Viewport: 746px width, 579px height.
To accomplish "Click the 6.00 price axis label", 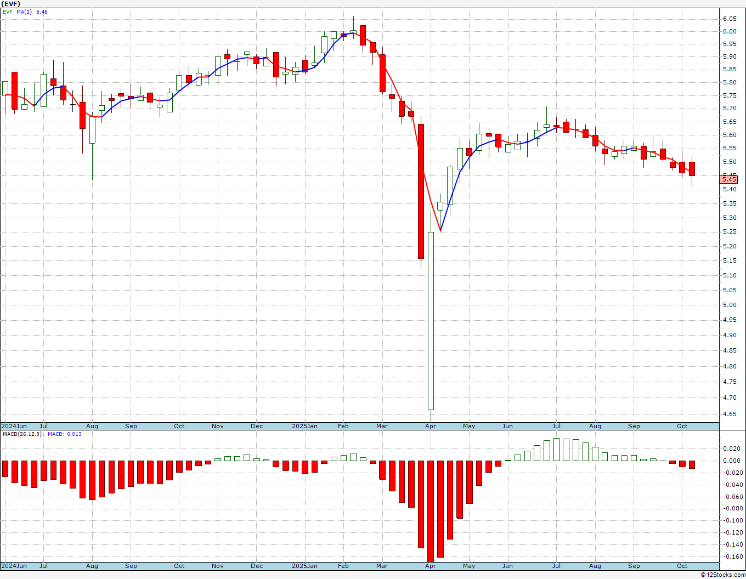I will (730, 31).
